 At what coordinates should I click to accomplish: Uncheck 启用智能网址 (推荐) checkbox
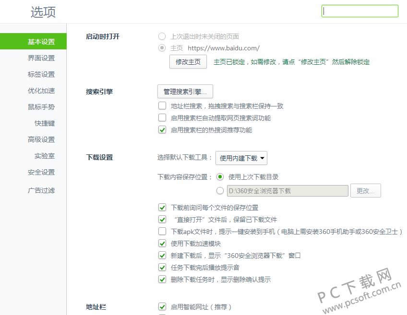(x=162, y=307)
